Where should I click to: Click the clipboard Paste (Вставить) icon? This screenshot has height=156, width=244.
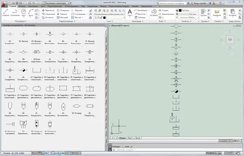[x=233, y=13]
